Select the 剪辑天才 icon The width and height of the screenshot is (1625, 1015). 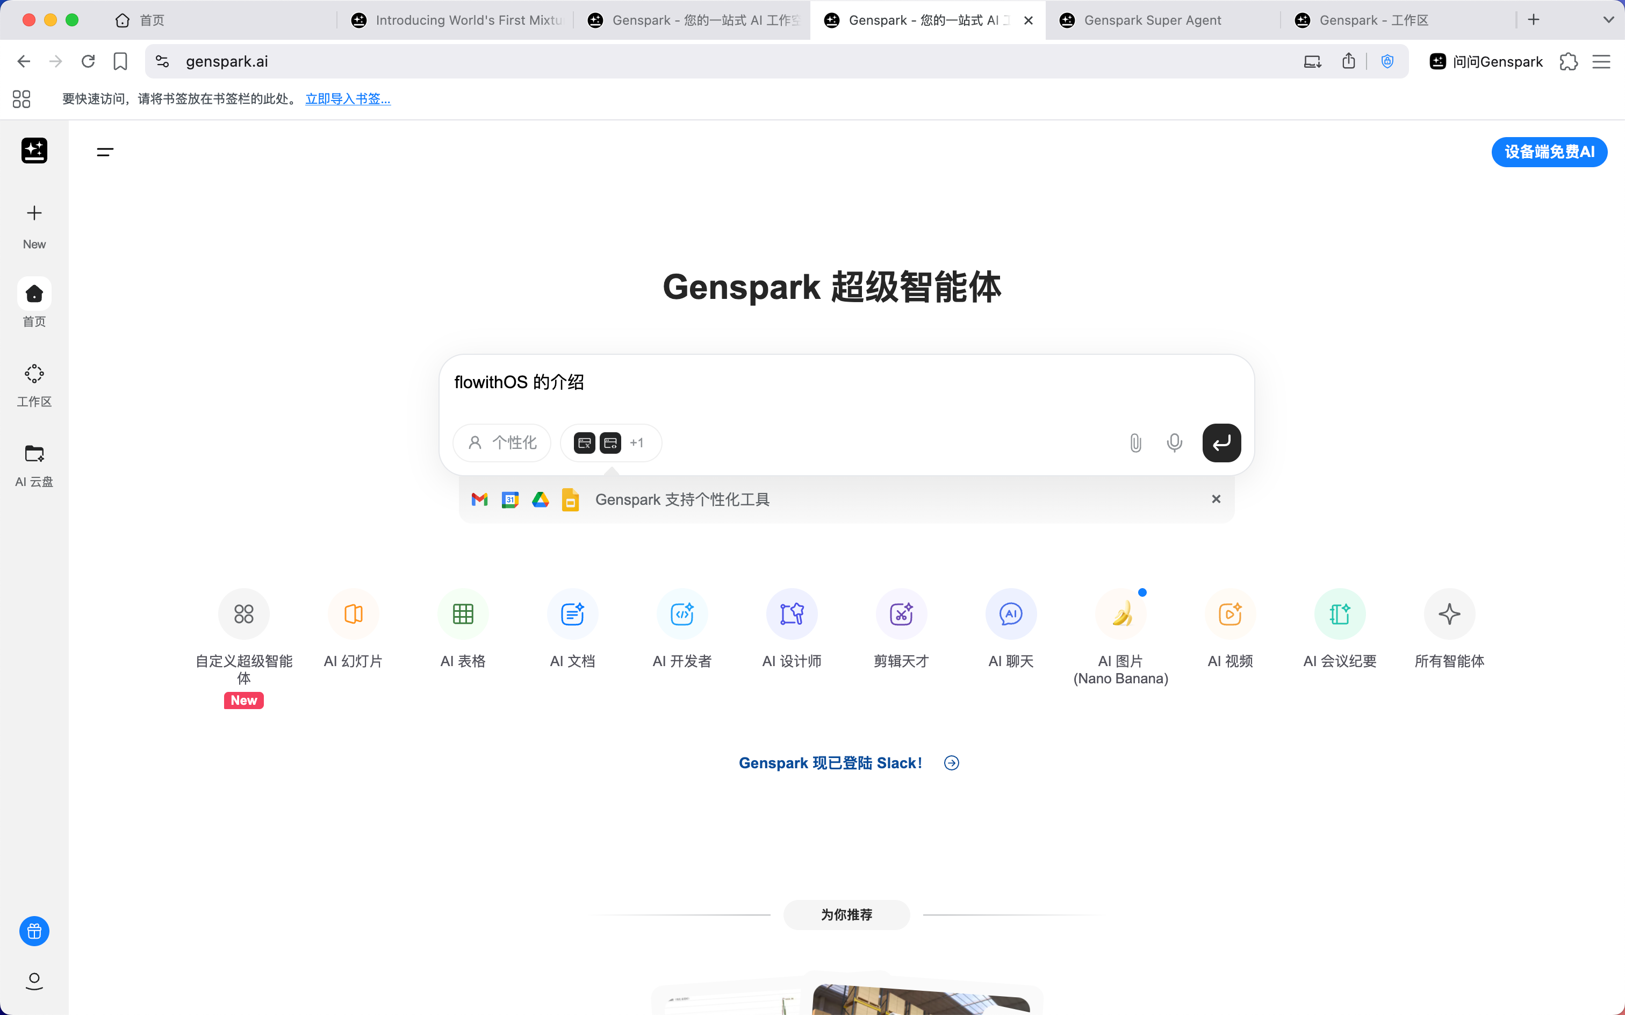901,613
